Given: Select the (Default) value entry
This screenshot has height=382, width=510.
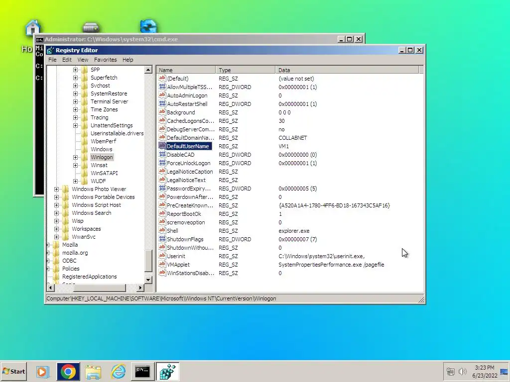Looking at the screenshot, I should (178, 79).
